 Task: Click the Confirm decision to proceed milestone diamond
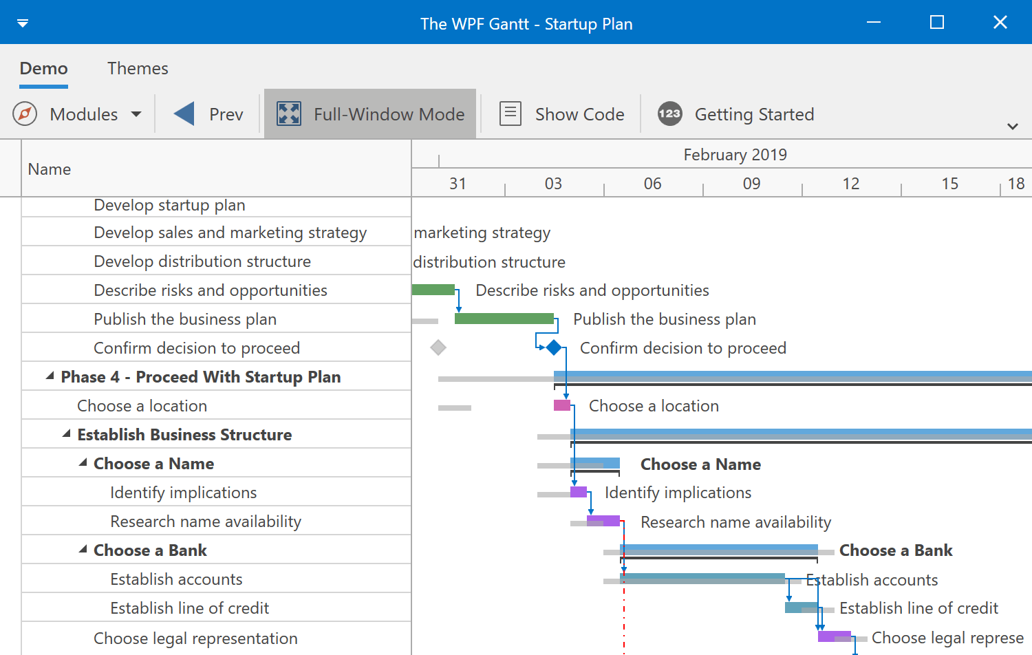pos(552,347)
